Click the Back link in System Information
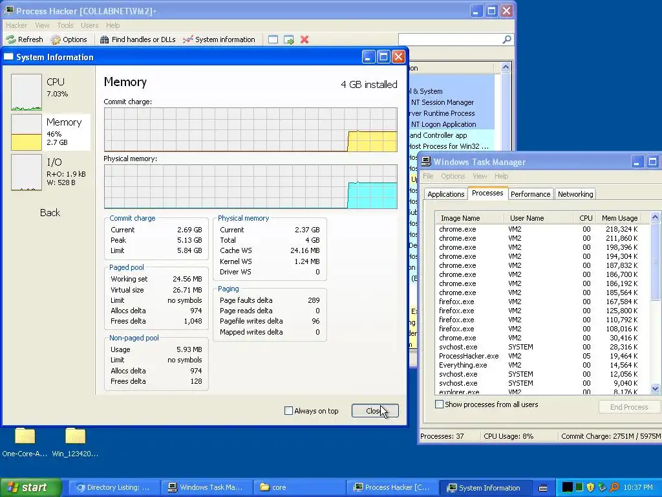The width and height of the screenshot is (662, 497). coord(50,212)
